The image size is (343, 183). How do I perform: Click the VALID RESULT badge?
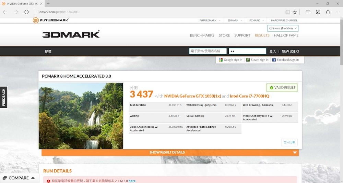click(x=282, y=88)
